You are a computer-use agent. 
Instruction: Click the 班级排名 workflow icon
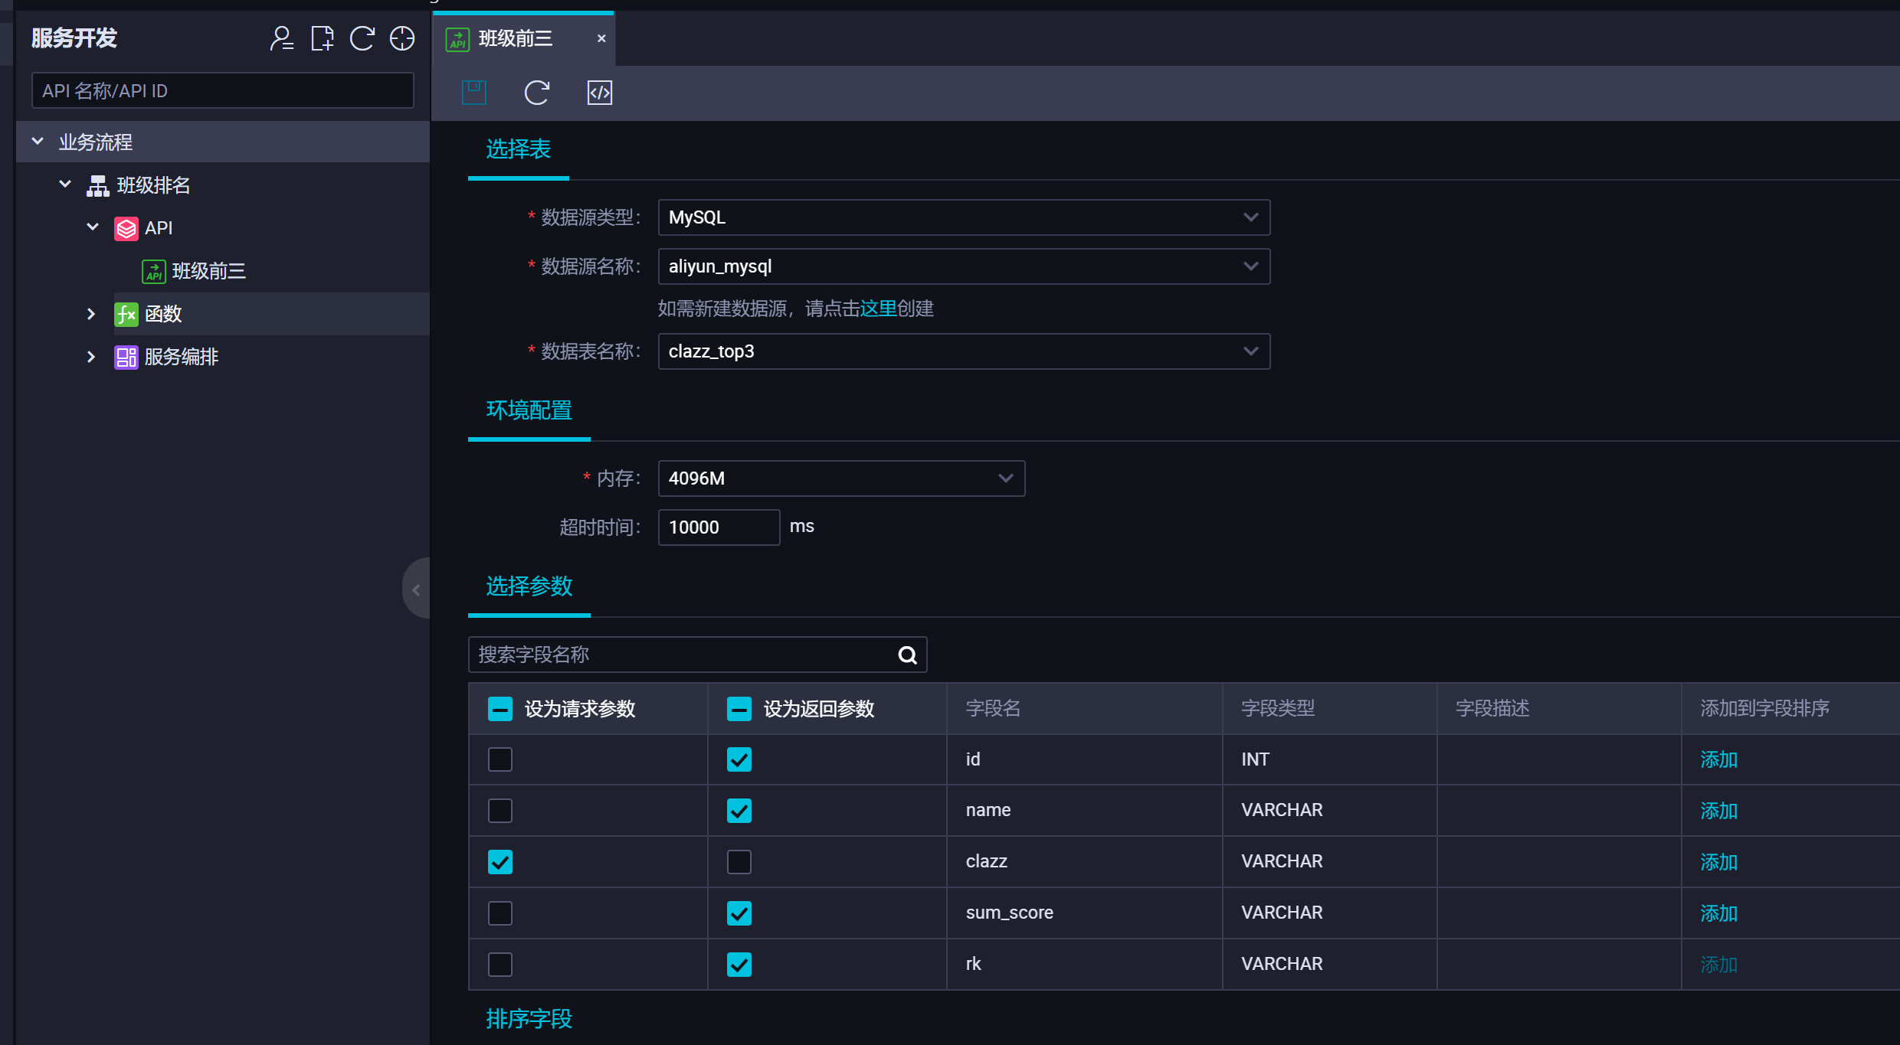coord(97,185)
